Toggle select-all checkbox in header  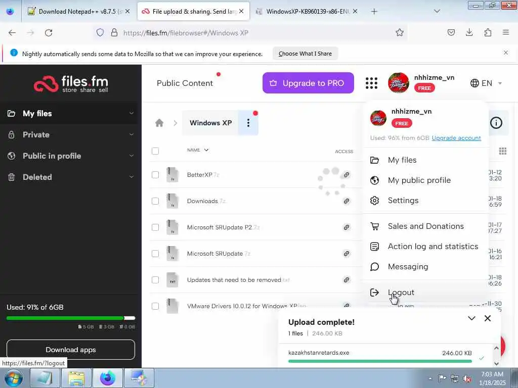pos(155,151)
